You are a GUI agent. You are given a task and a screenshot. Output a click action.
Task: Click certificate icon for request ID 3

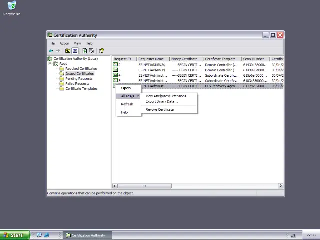click(x=115, y=70)
